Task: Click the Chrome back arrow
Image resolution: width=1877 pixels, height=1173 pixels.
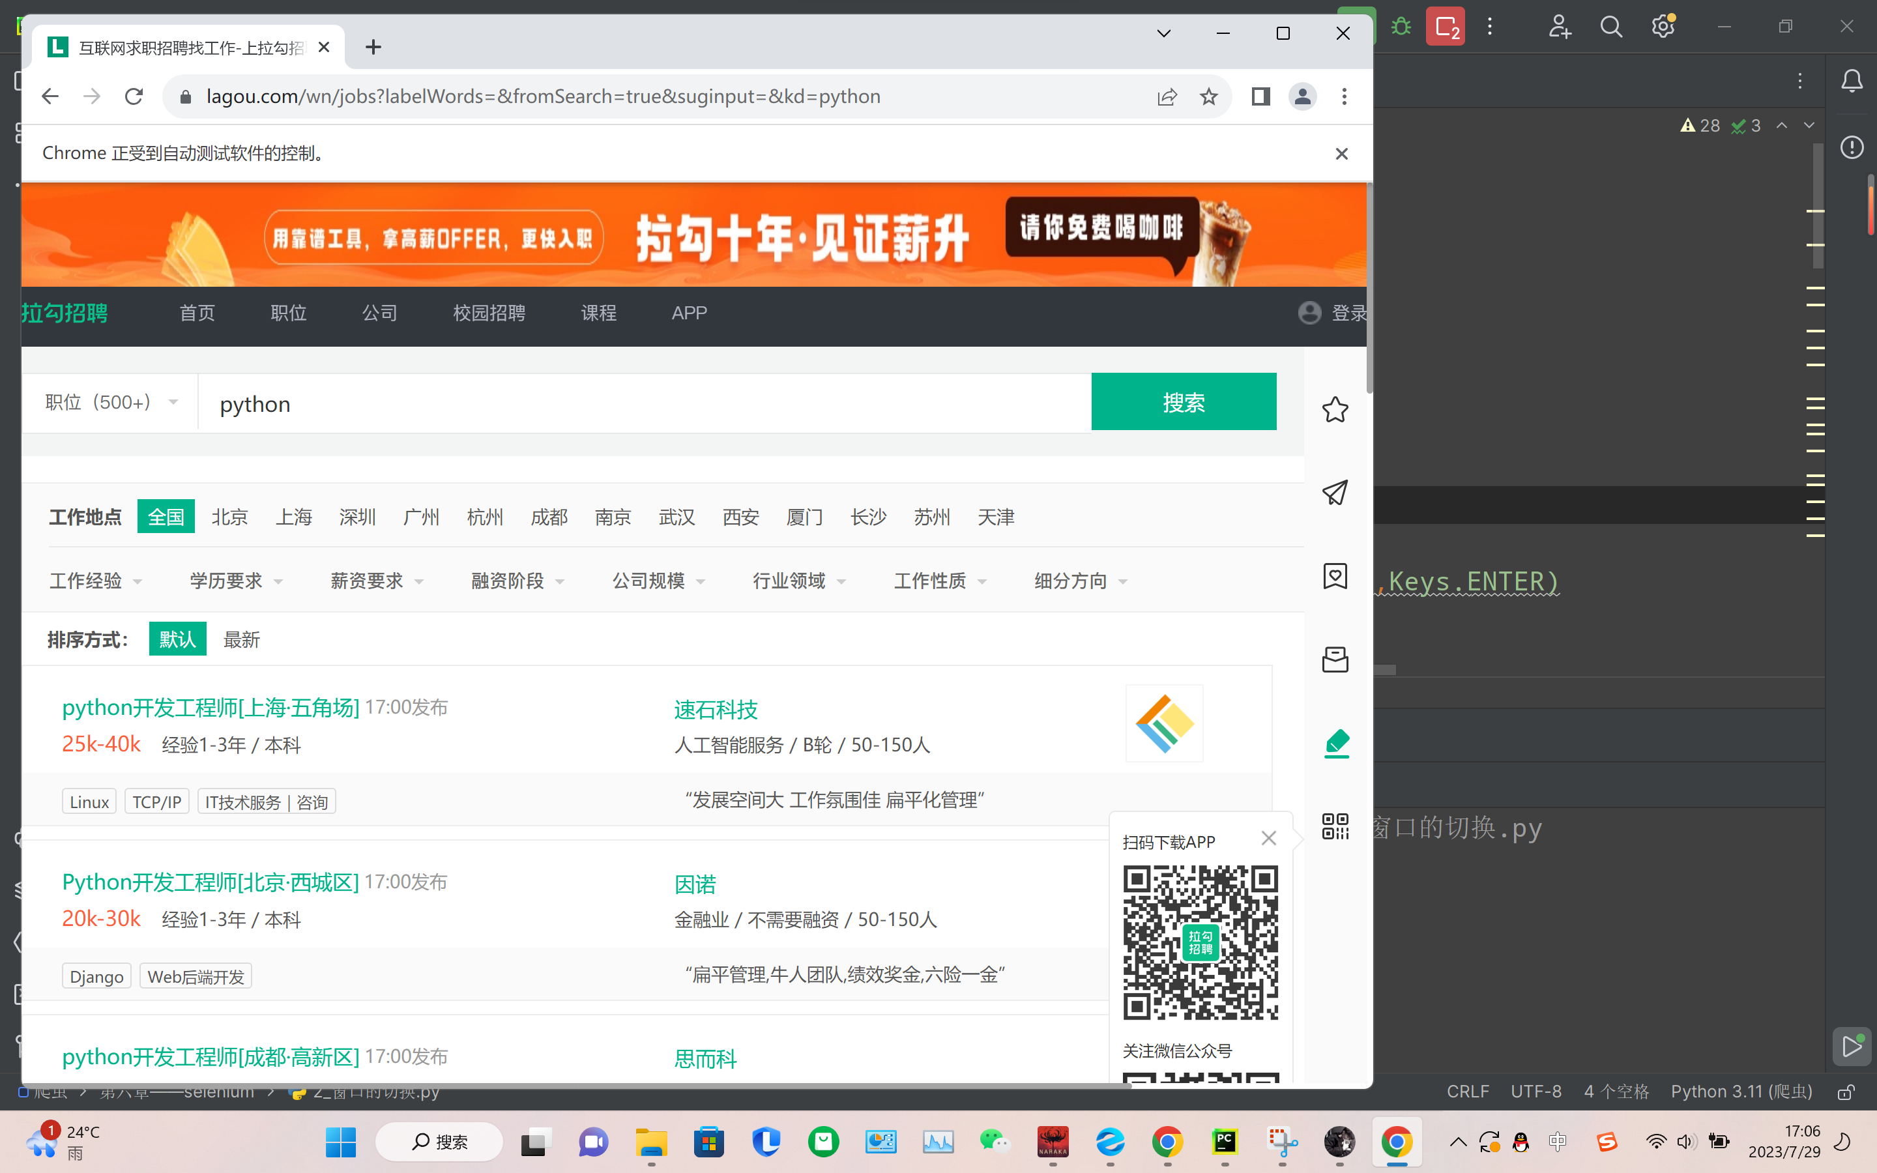Action: click(x=50, y=96)
